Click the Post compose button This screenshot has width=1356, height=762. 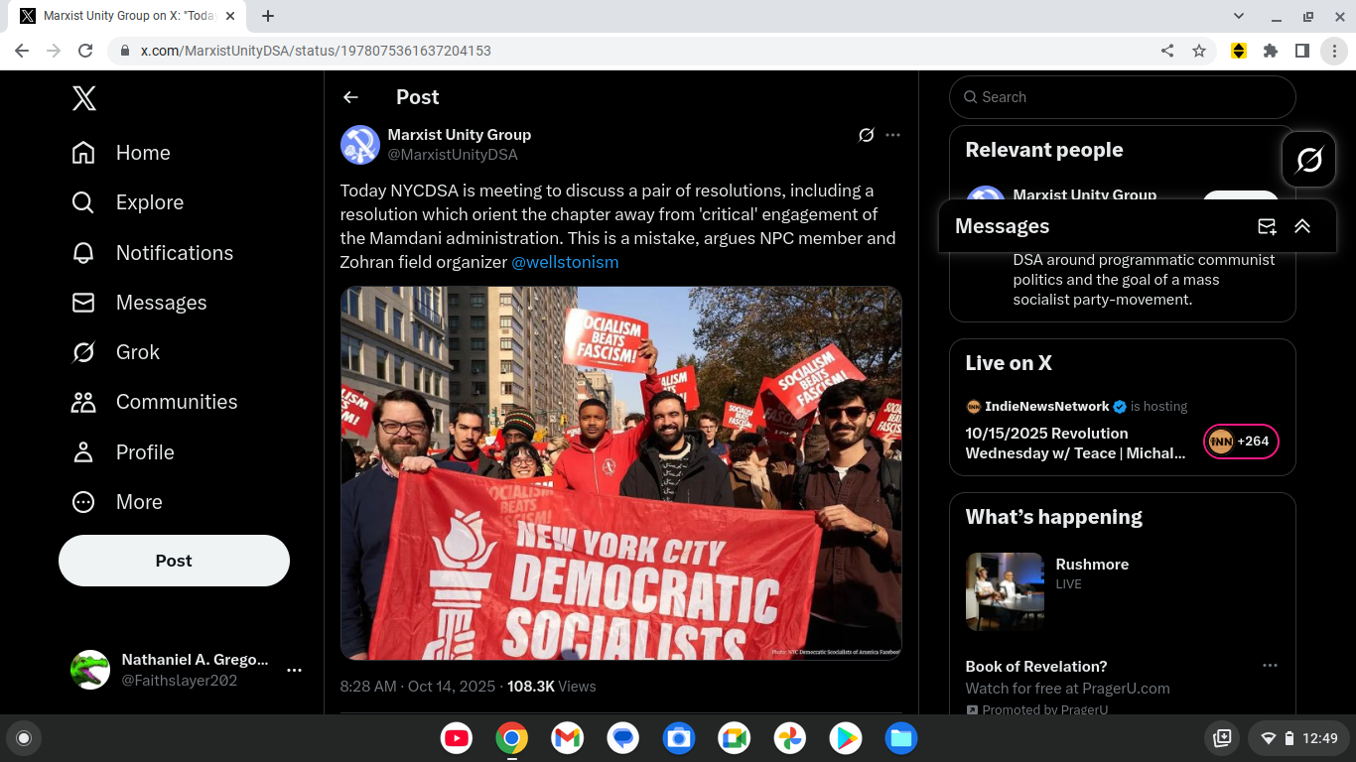[x=174, y=561]
